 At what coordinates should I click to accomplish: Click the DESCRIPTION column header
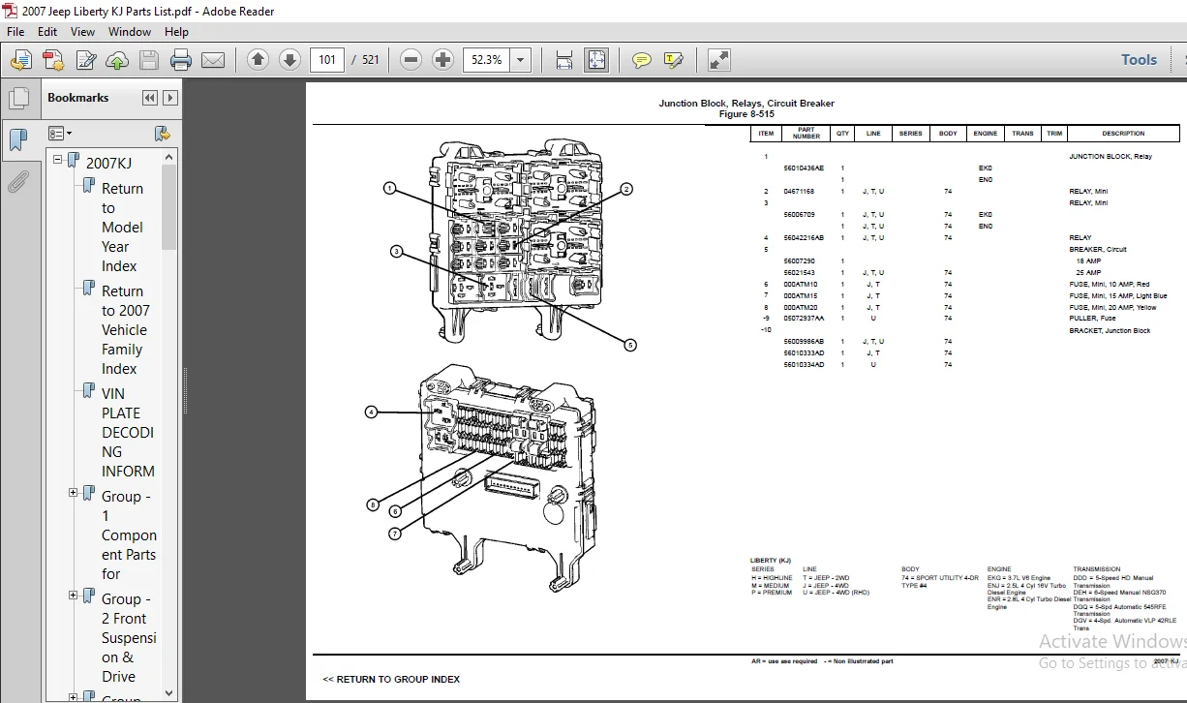click(1123, 134)
